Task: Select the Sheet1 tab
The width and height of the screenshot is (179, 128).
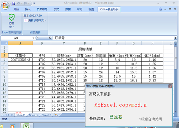Action: [21, 115]
